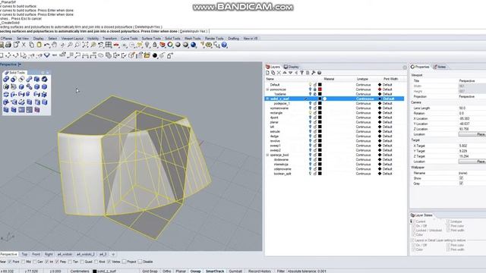The width and height of the screenshot is (486, 273).
Task: Toggle the Project osnap checkbox
Action: pyautogui.click(x=125, y=262)
